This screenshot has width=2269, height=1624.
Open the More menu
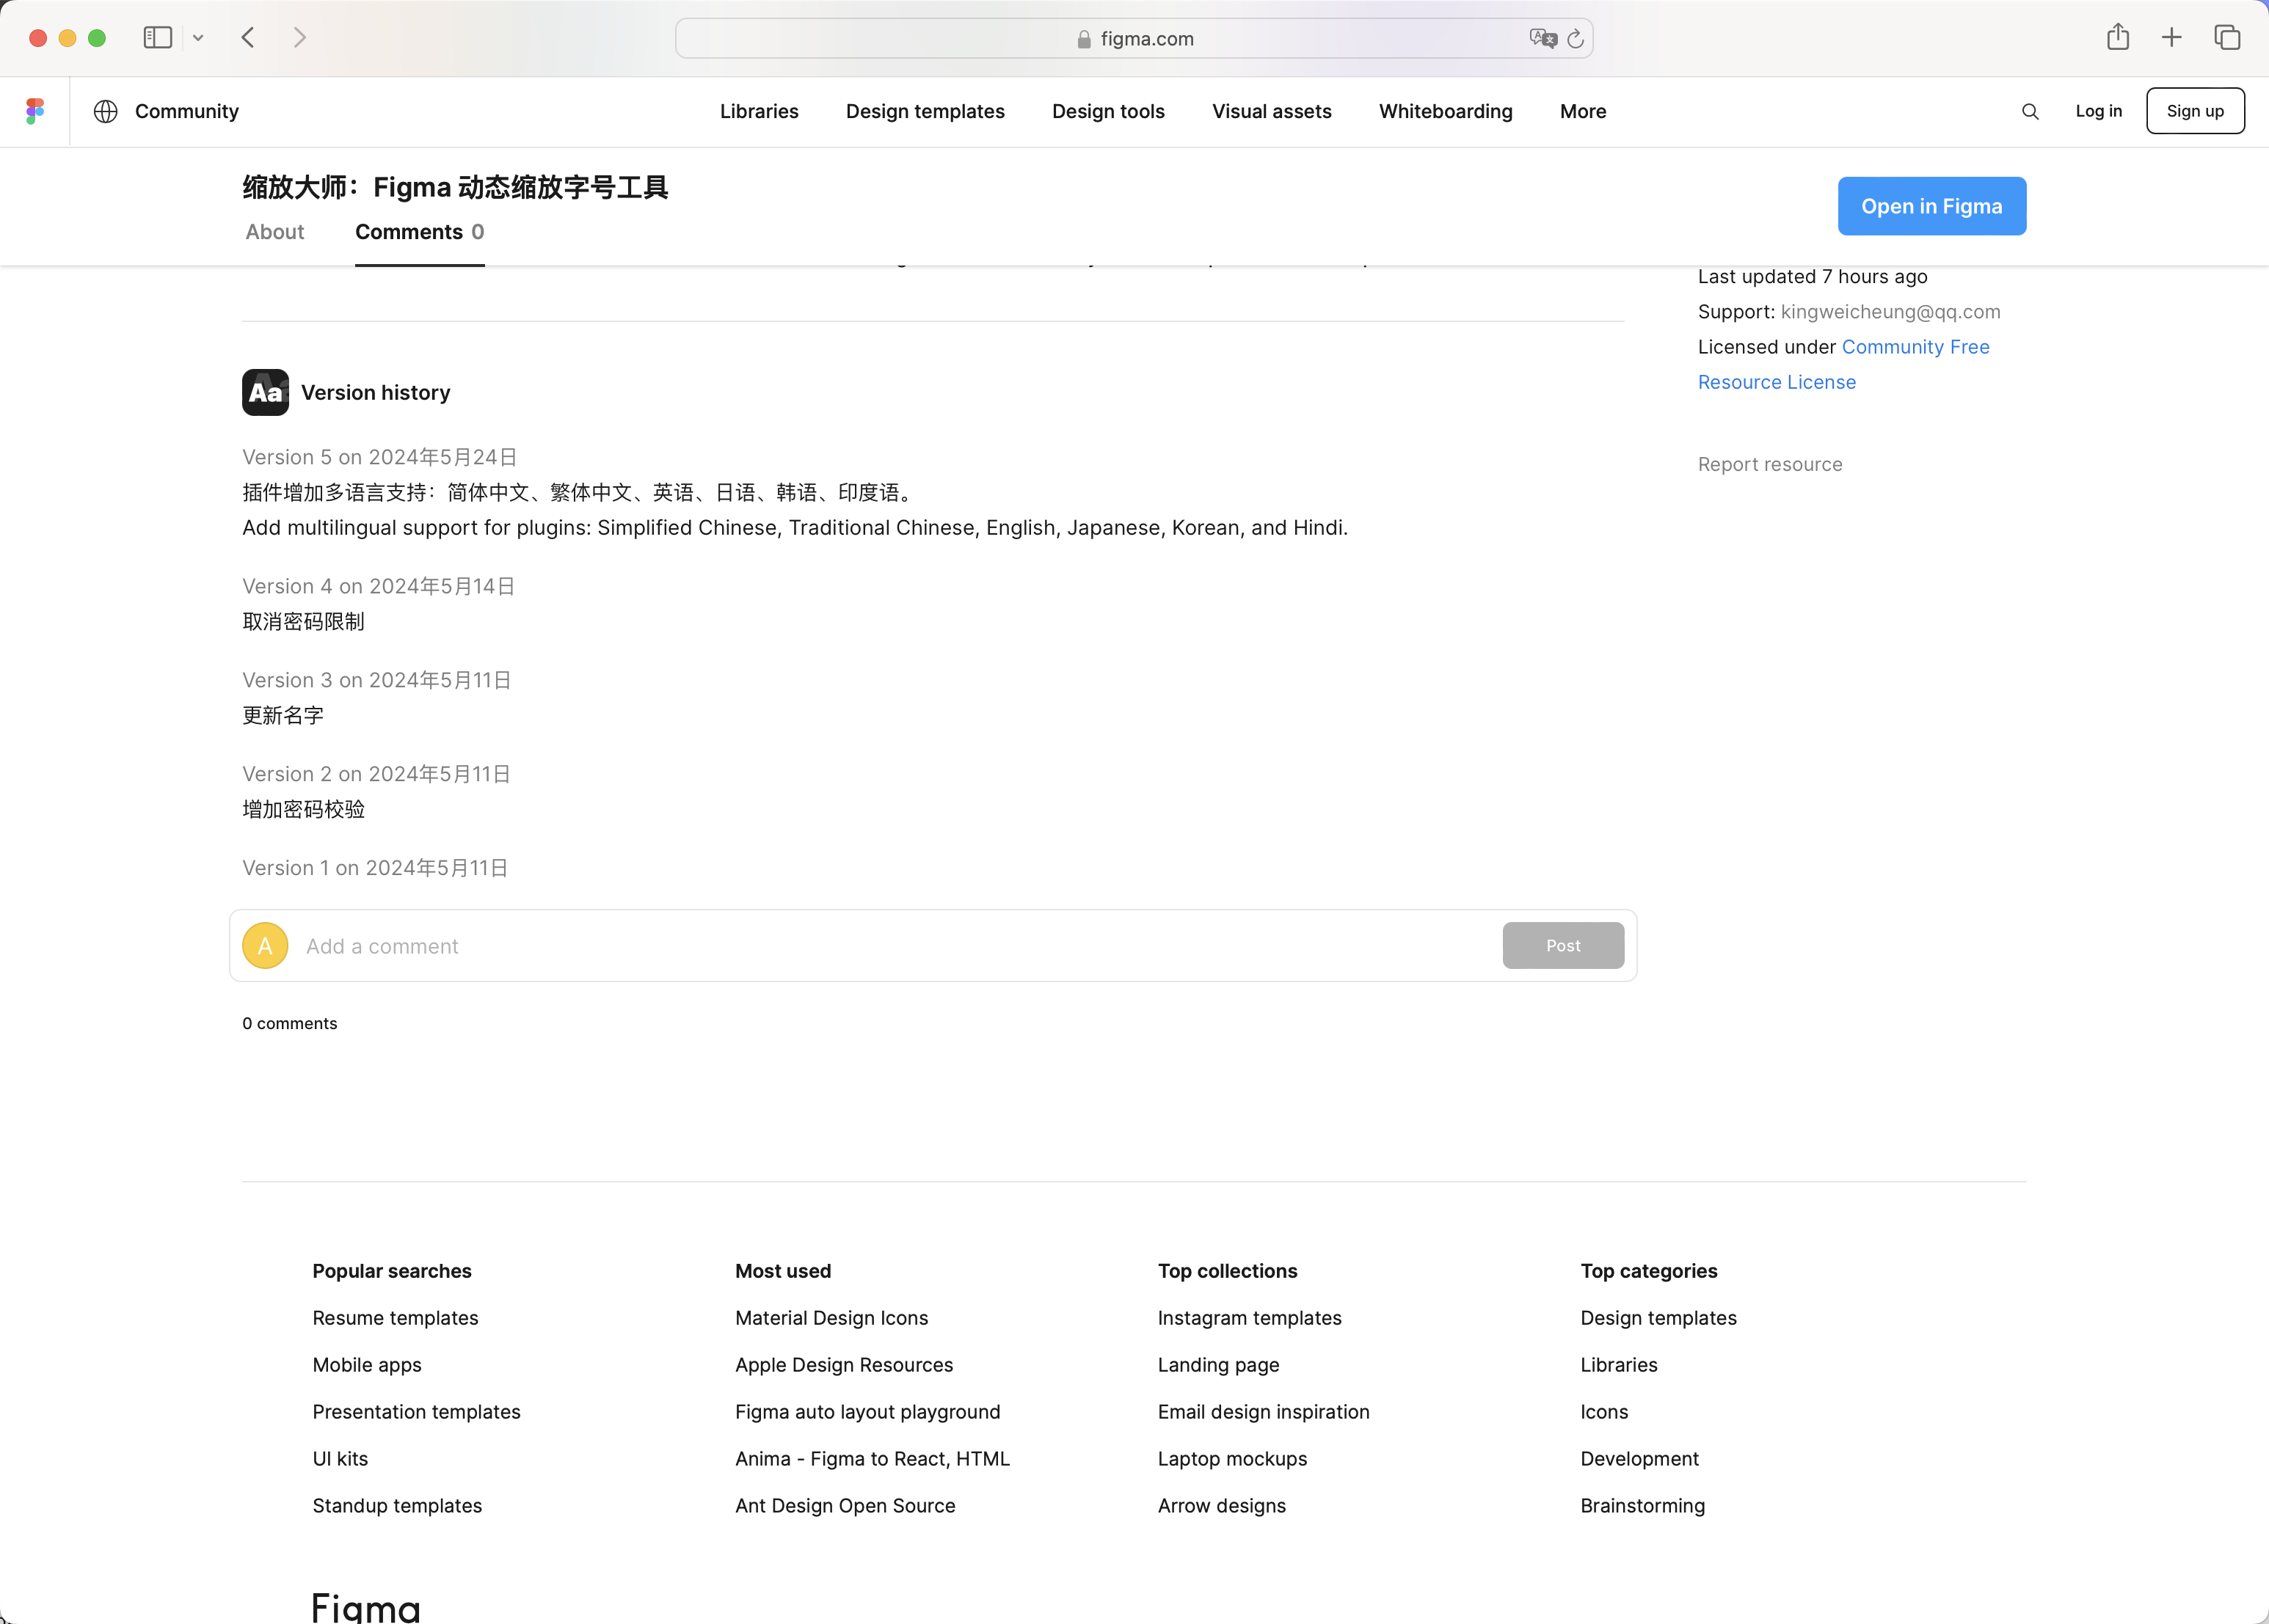[1583, 111]
